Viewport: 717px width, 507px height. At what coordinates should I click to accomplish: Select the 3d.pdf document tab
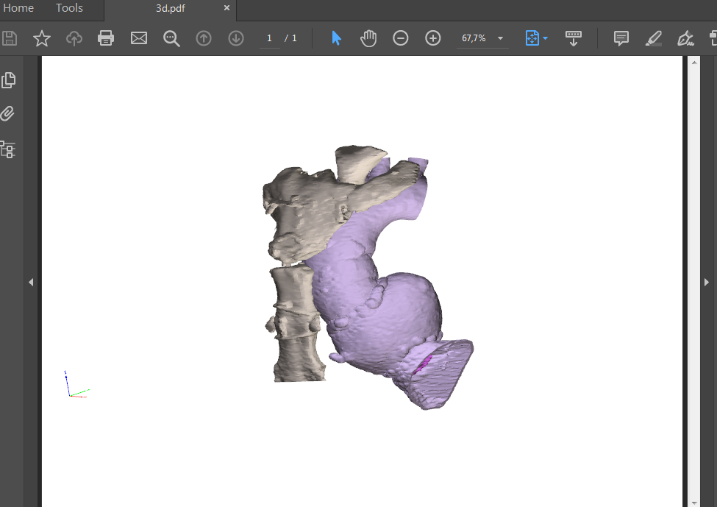(170, 8)
